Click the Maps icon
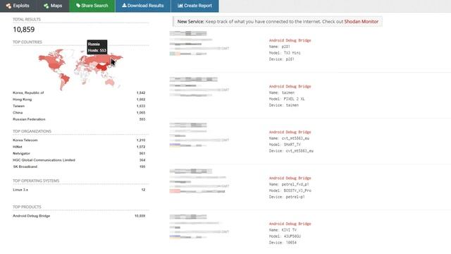Viewport: 451px width, 254px height. pyautogui.click(x=46, y=6)
